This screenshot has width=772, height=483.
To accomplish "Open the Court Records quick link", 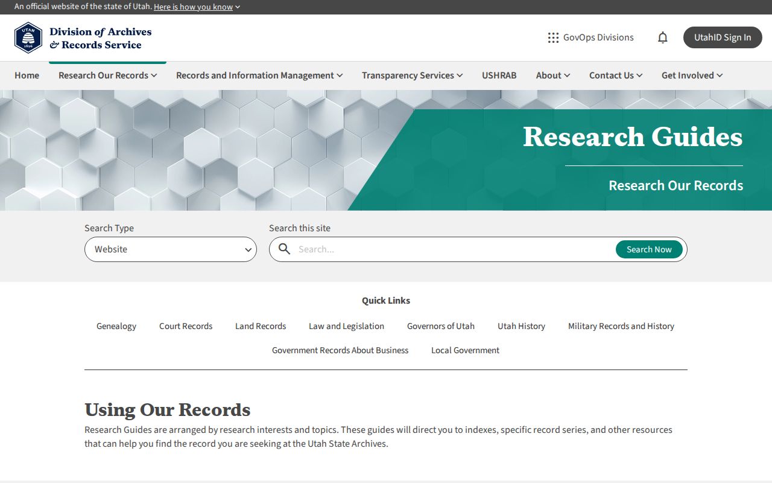I will [x=186, y=326].
